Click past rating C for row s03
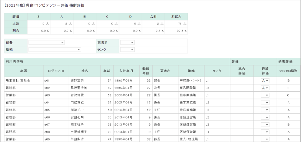The image size is (301, 142). 288,95
